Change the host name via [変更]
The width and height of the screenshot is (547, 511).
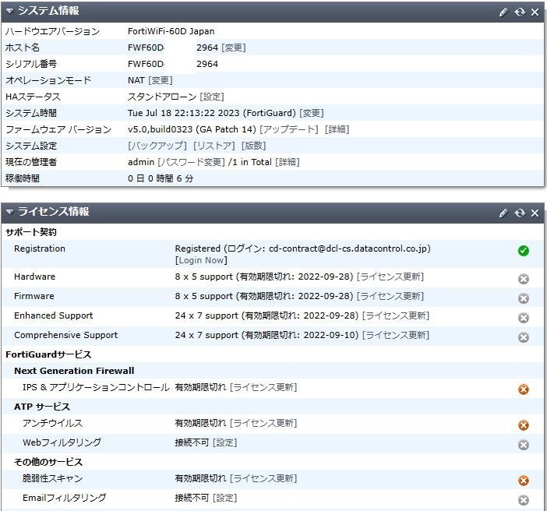click(234, 48)
